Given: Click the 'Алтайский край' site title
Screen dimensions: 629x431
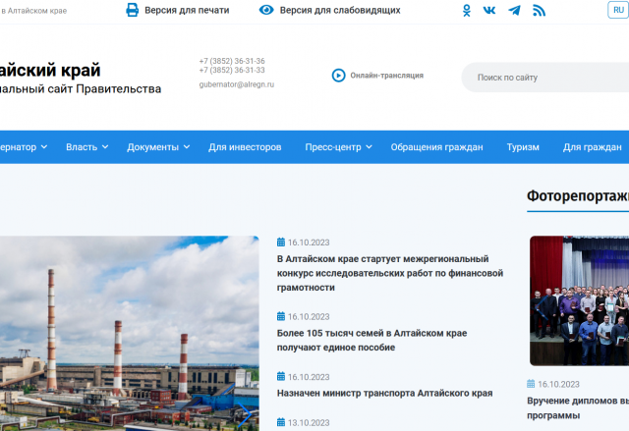Looking at the screenshot, I should point(50,70).
